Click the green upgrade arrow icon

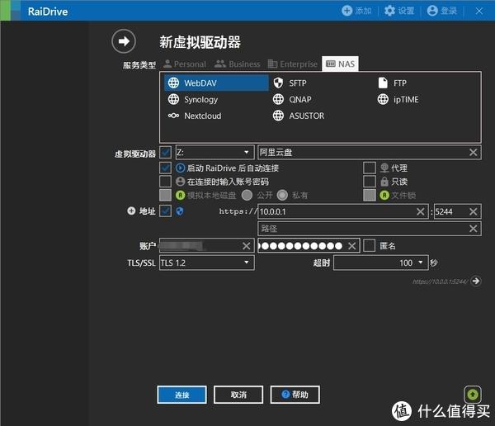click(x=473, y=394)
